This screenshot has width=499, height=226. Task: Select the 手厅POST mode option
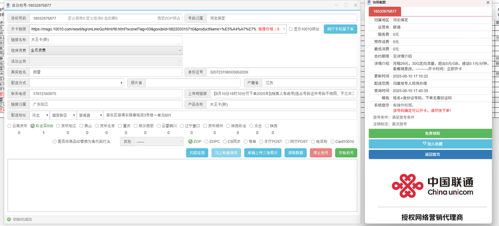click(261, 141)
